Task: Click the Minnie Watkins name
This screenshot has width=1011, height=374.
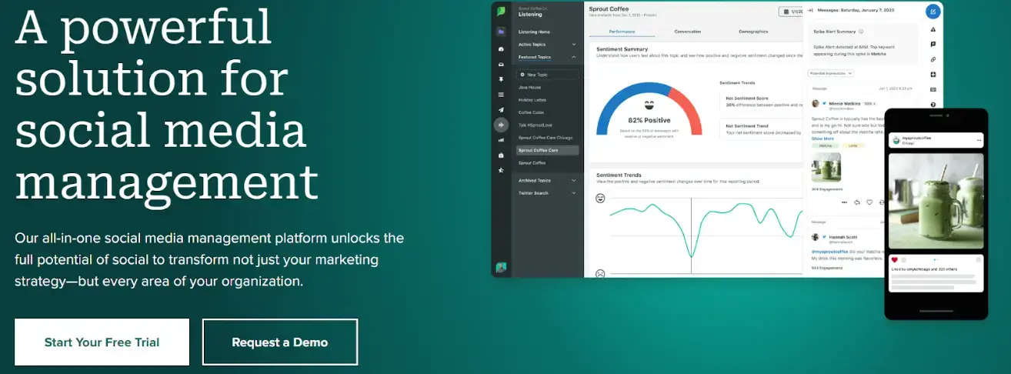Action: [x=845, y=103]
